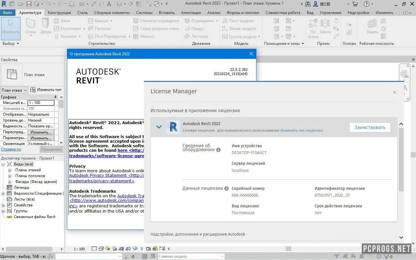Click serial number 666-66666666
The width and height of the screenshot is (416, 260).
click(245, 195)
